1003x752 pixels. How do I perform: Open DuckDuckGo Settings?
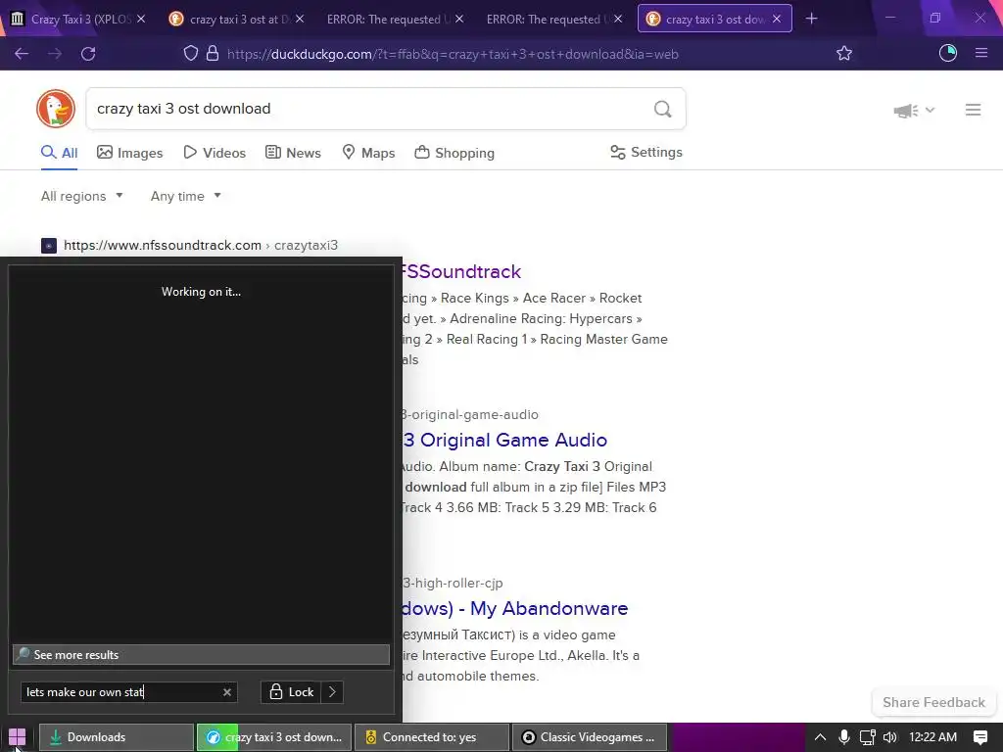point(646,152)
